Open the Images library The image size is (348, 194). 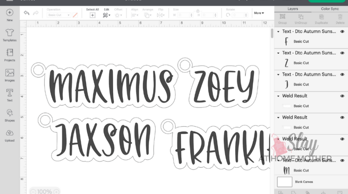[x=10, y=74]
